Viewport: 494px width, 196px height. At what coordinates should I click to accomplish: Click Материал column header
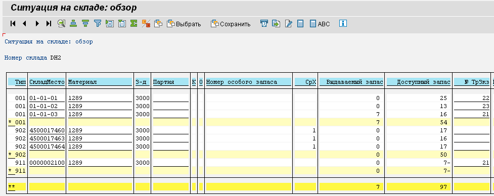(x=100, y=82)
